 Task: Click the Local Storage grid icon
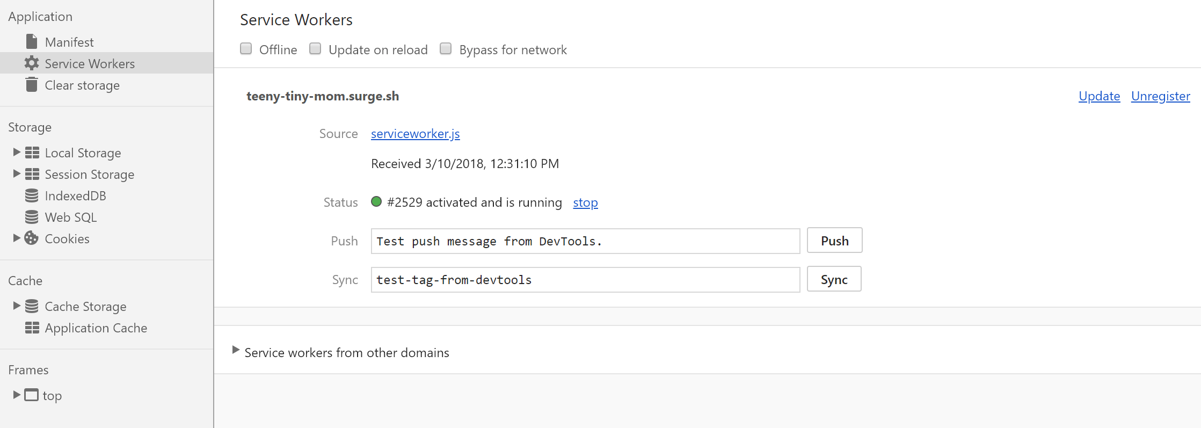[x=32, y=153]
